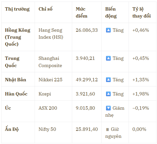Select the "Thị trường" column header
This screenshot has width=157, height=144.
17,9
